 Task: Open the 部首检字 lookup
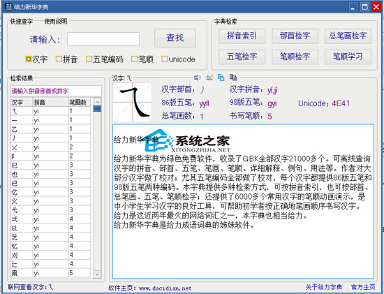pos(295,36)
